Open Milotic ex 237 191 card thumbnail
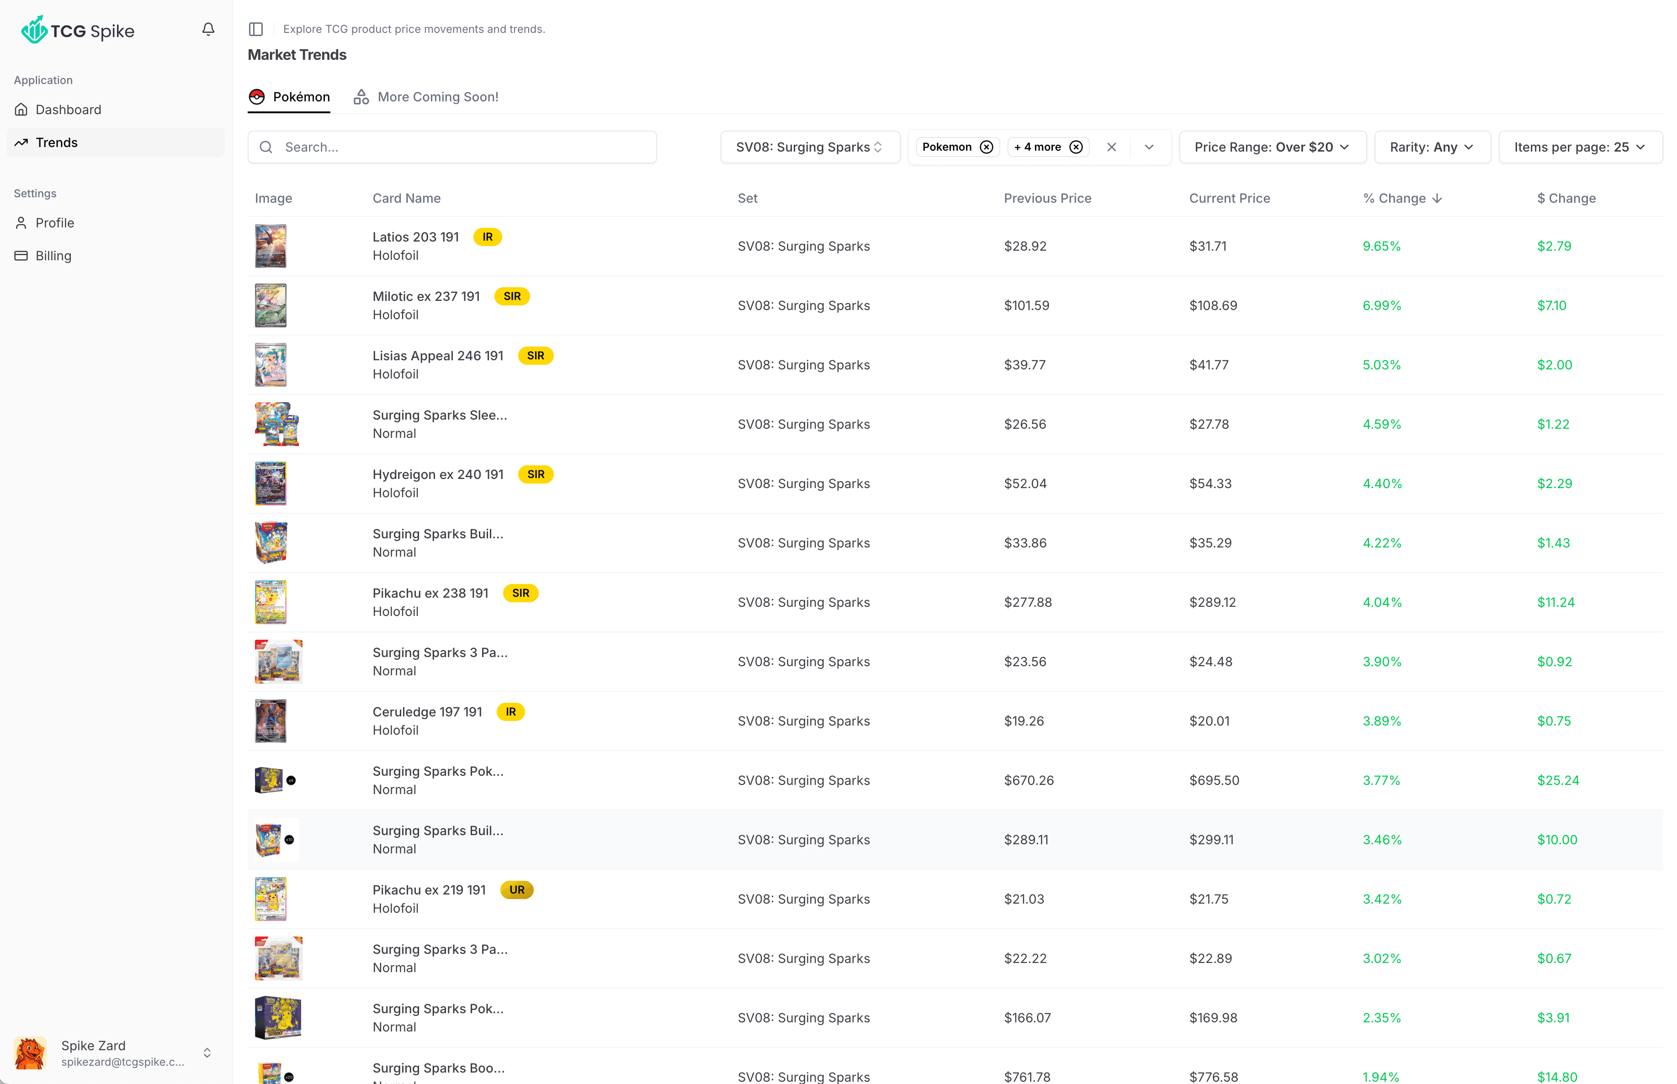 [271, 305]
